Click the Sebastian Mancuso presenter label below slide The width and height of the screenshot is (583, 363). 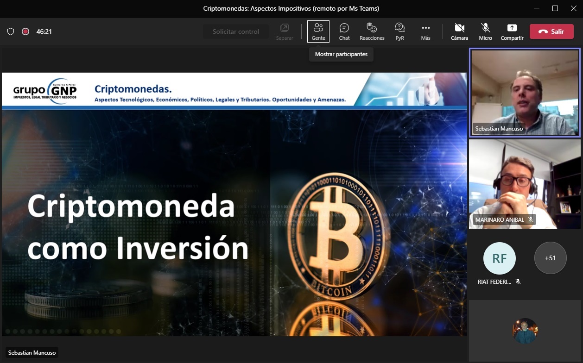pos(32,353)
